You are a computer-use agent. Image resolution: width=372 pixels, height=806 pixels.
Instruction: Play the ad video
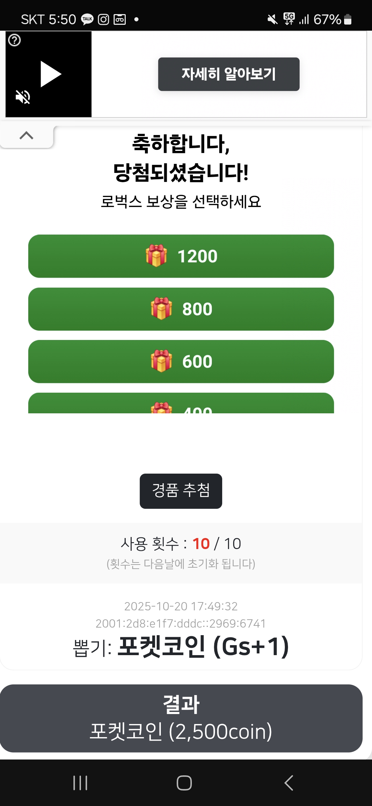(x=50, y=74)
